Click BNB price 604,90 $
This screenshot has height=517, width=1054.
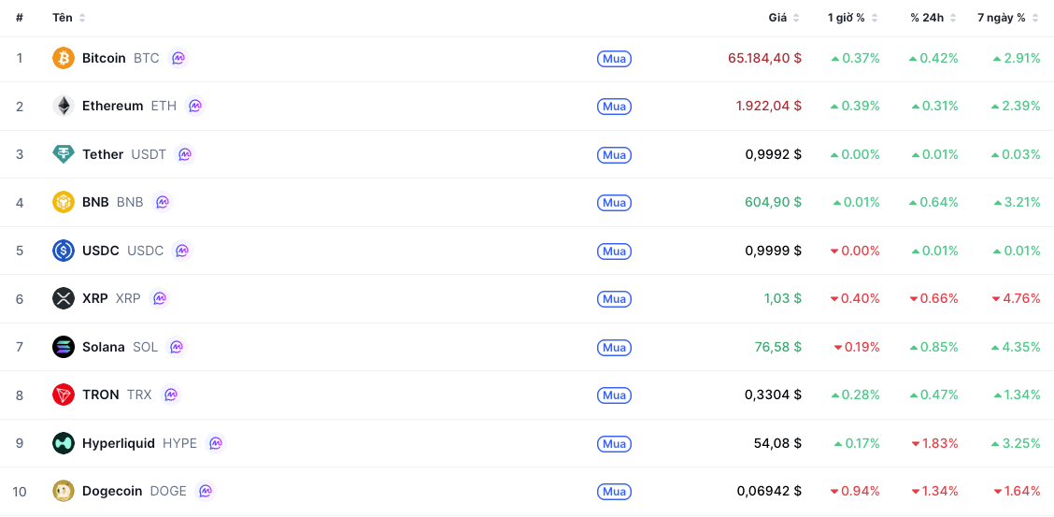click(773, 202)
